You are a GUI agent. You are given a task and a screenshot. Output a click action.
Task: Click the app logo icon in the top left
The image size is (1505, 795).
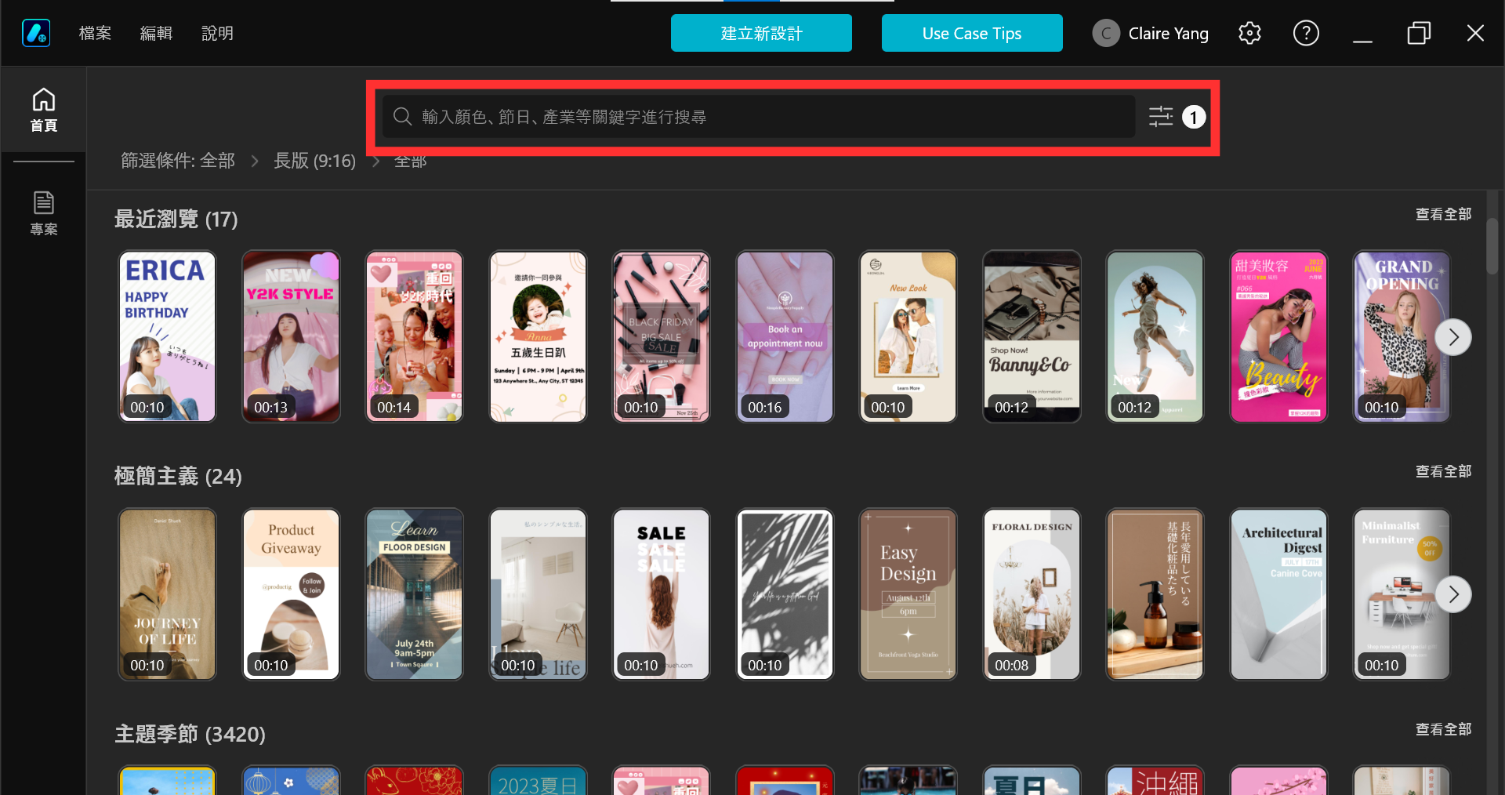36,33
